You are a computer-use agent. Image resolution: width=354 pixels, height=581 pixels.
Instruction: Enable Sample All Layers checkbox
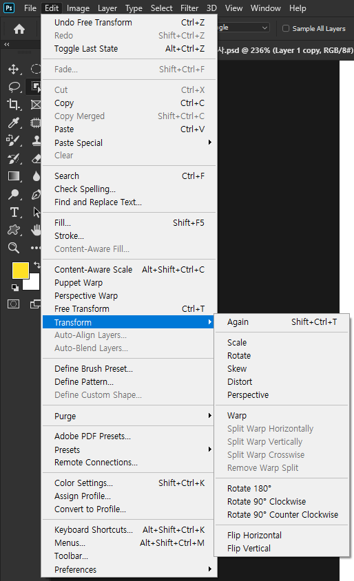click(286, 28)
